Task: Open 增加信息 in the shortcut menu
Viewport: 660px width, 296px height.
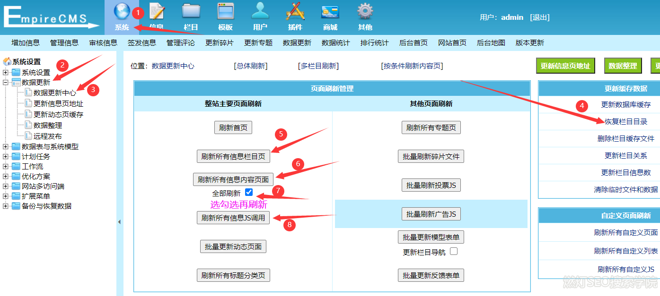Action: pos(26,42)
